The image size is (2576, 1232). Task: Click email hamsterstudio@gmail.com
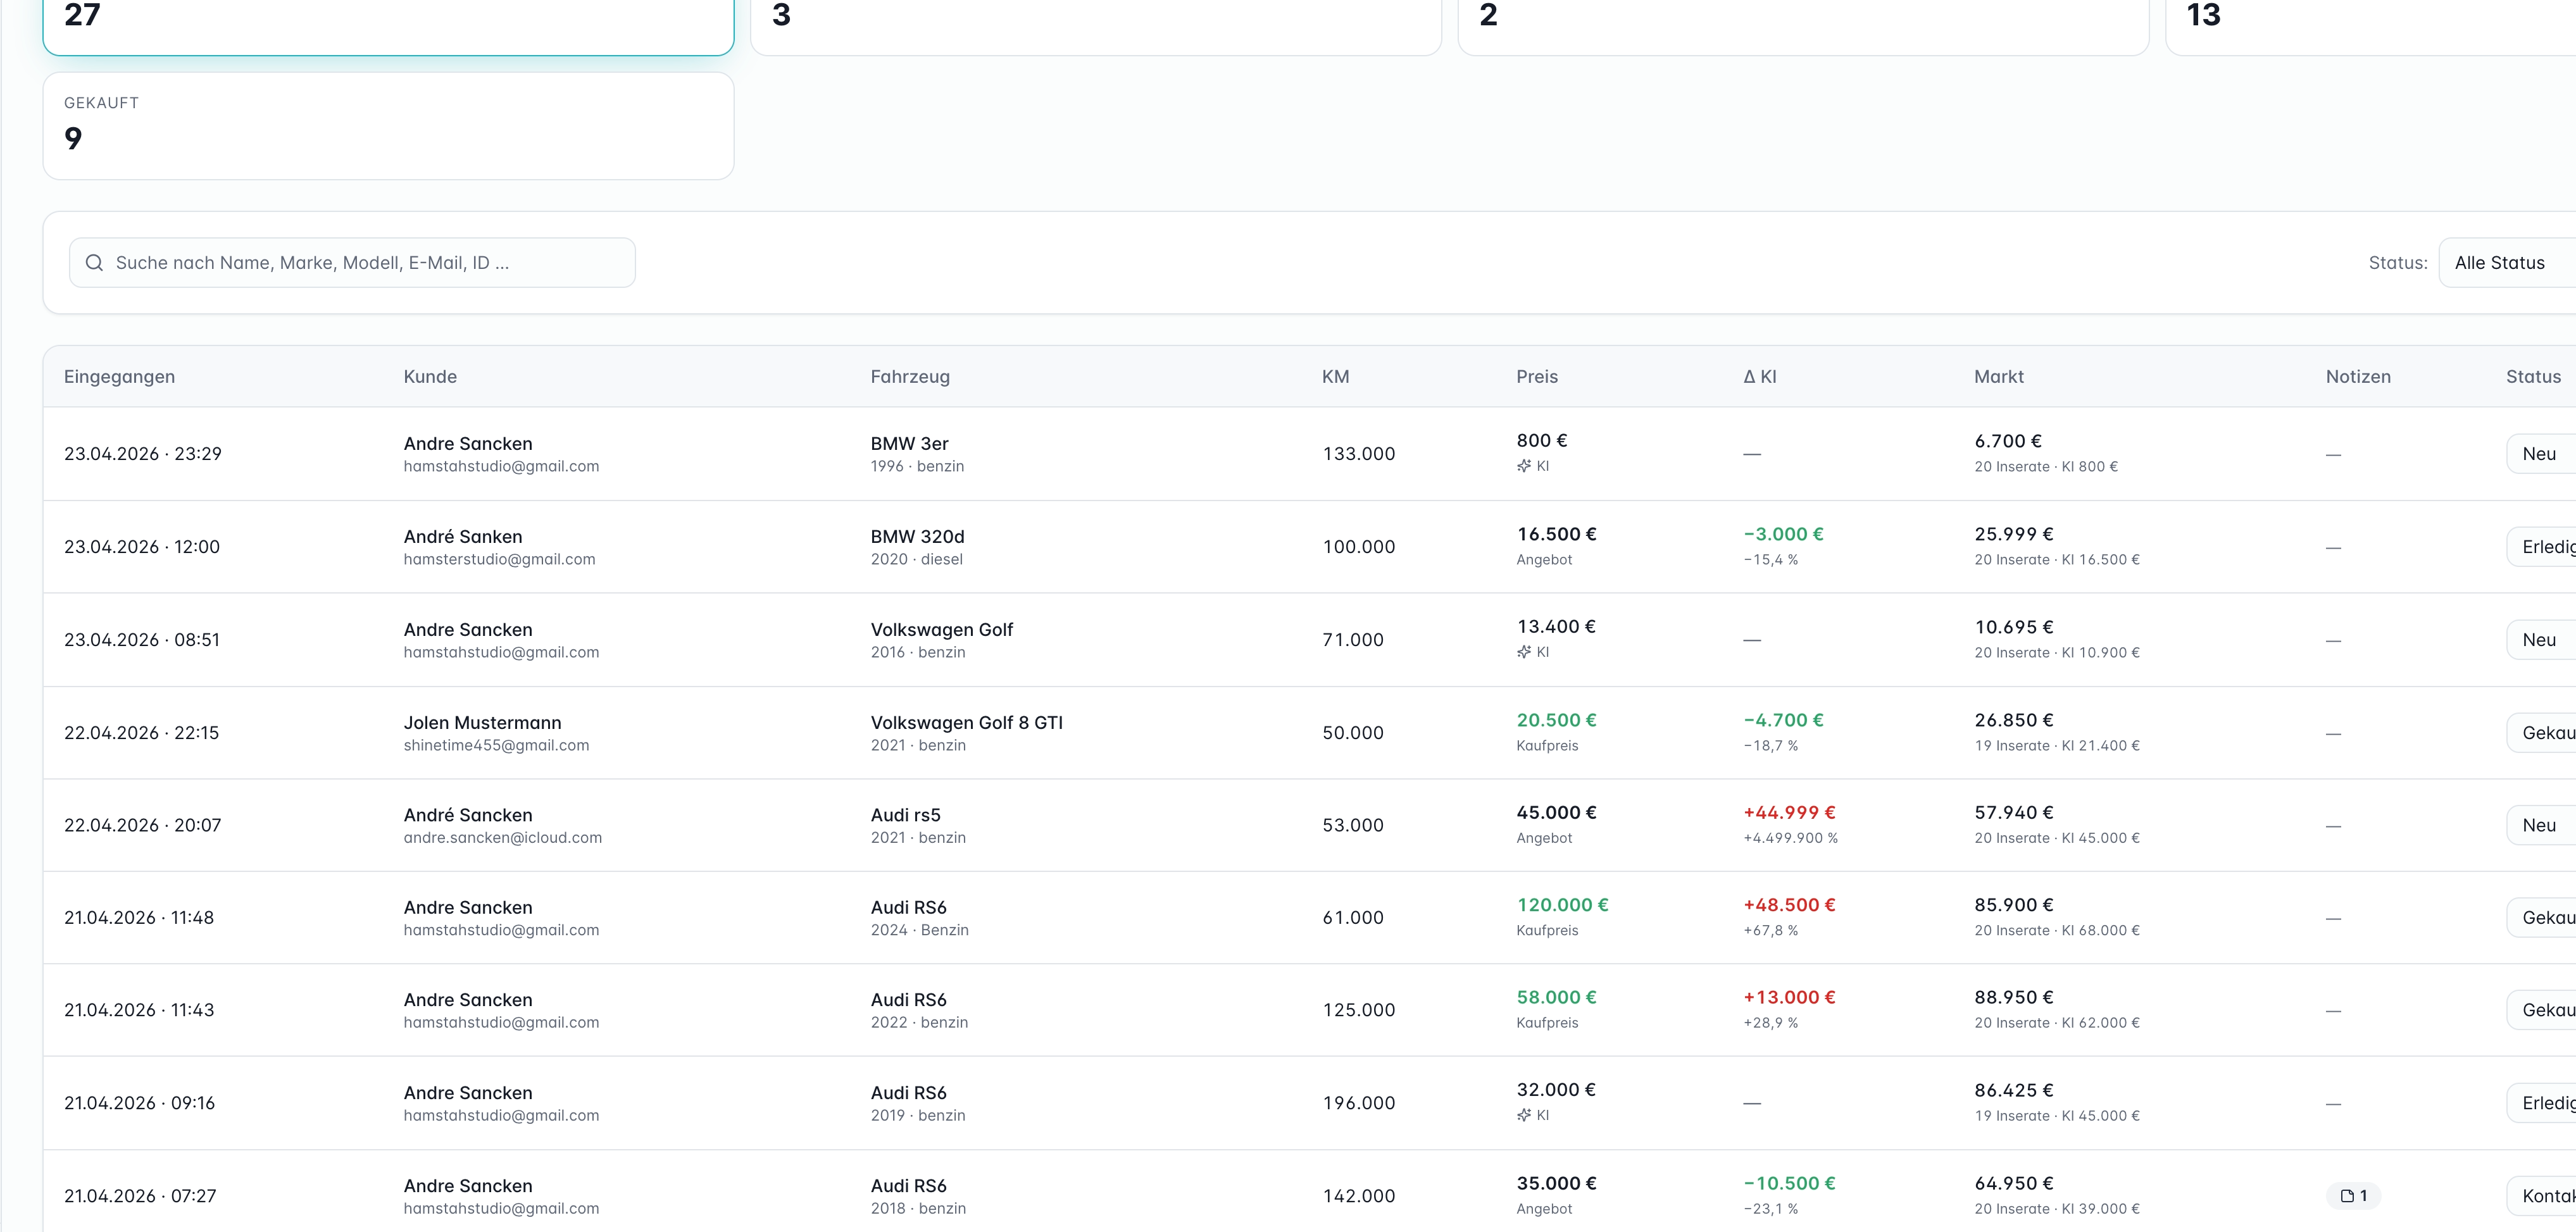pos(499,560)
